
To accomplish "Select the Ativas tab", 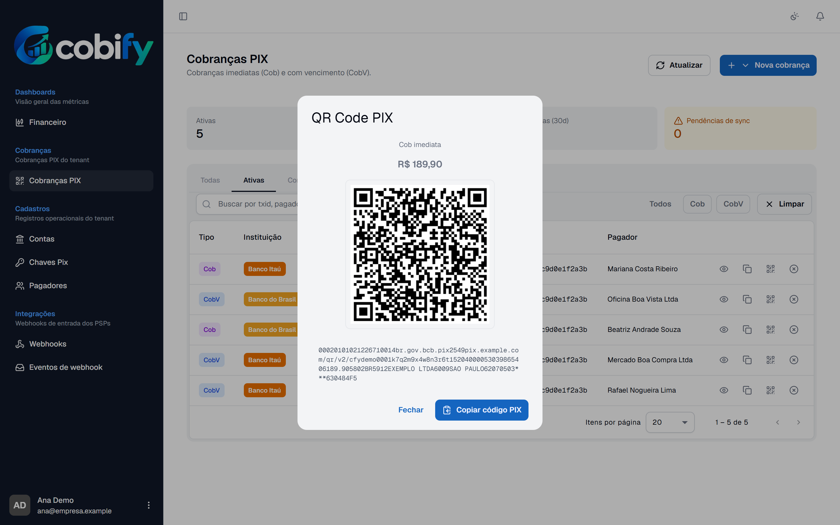I will point(254,180).
